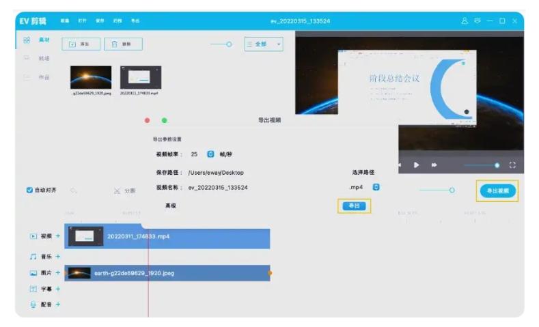Click the 分割 scissors split icon

[x=118, y=190]
